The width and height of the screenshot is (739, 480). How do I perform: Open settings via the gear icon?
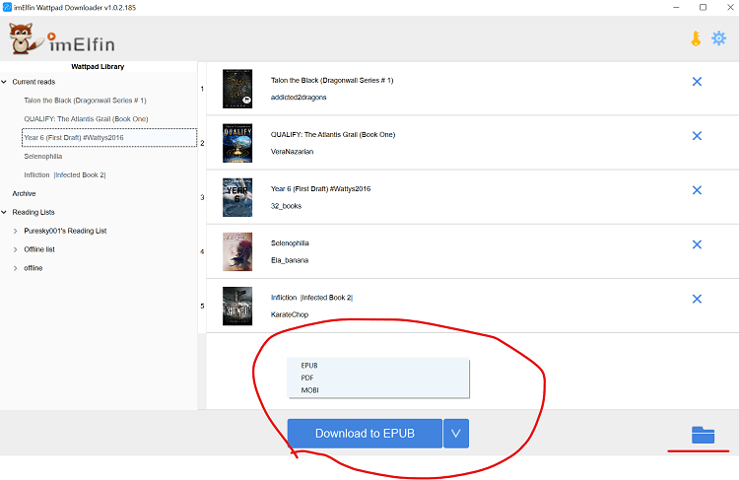point(718,38)
